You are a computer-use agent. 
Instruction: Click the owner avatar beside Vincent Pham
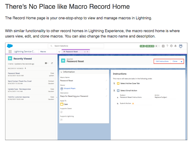(62, 88)
